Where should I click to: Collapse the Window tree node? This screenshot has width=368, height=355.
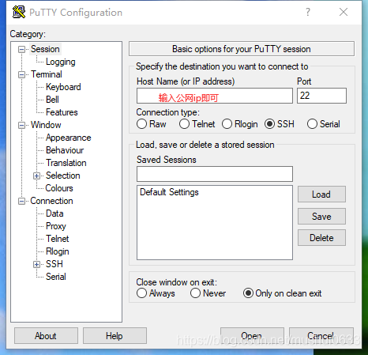[x=21, y=125]
